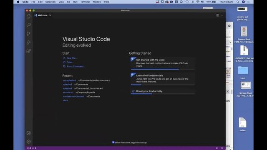Open Spotlight search in menu bar
This screenshot has height=150, width=267.
238,2
